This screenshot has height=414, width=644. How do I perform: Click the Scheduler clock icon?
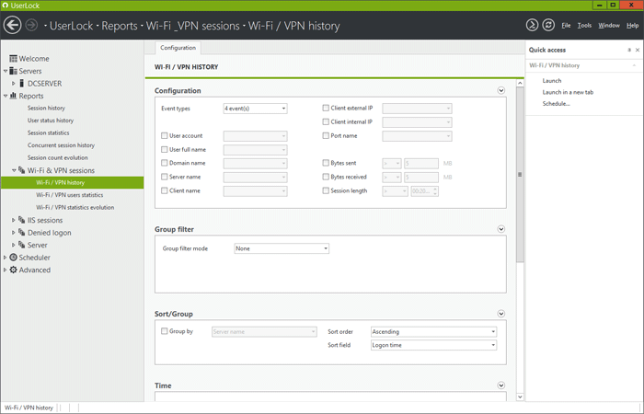13,258
